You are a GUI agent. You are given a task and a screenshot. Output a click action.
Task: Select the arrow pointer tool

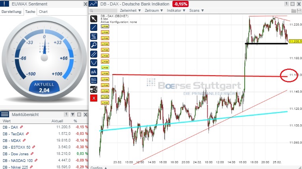[x=94, y=19]
